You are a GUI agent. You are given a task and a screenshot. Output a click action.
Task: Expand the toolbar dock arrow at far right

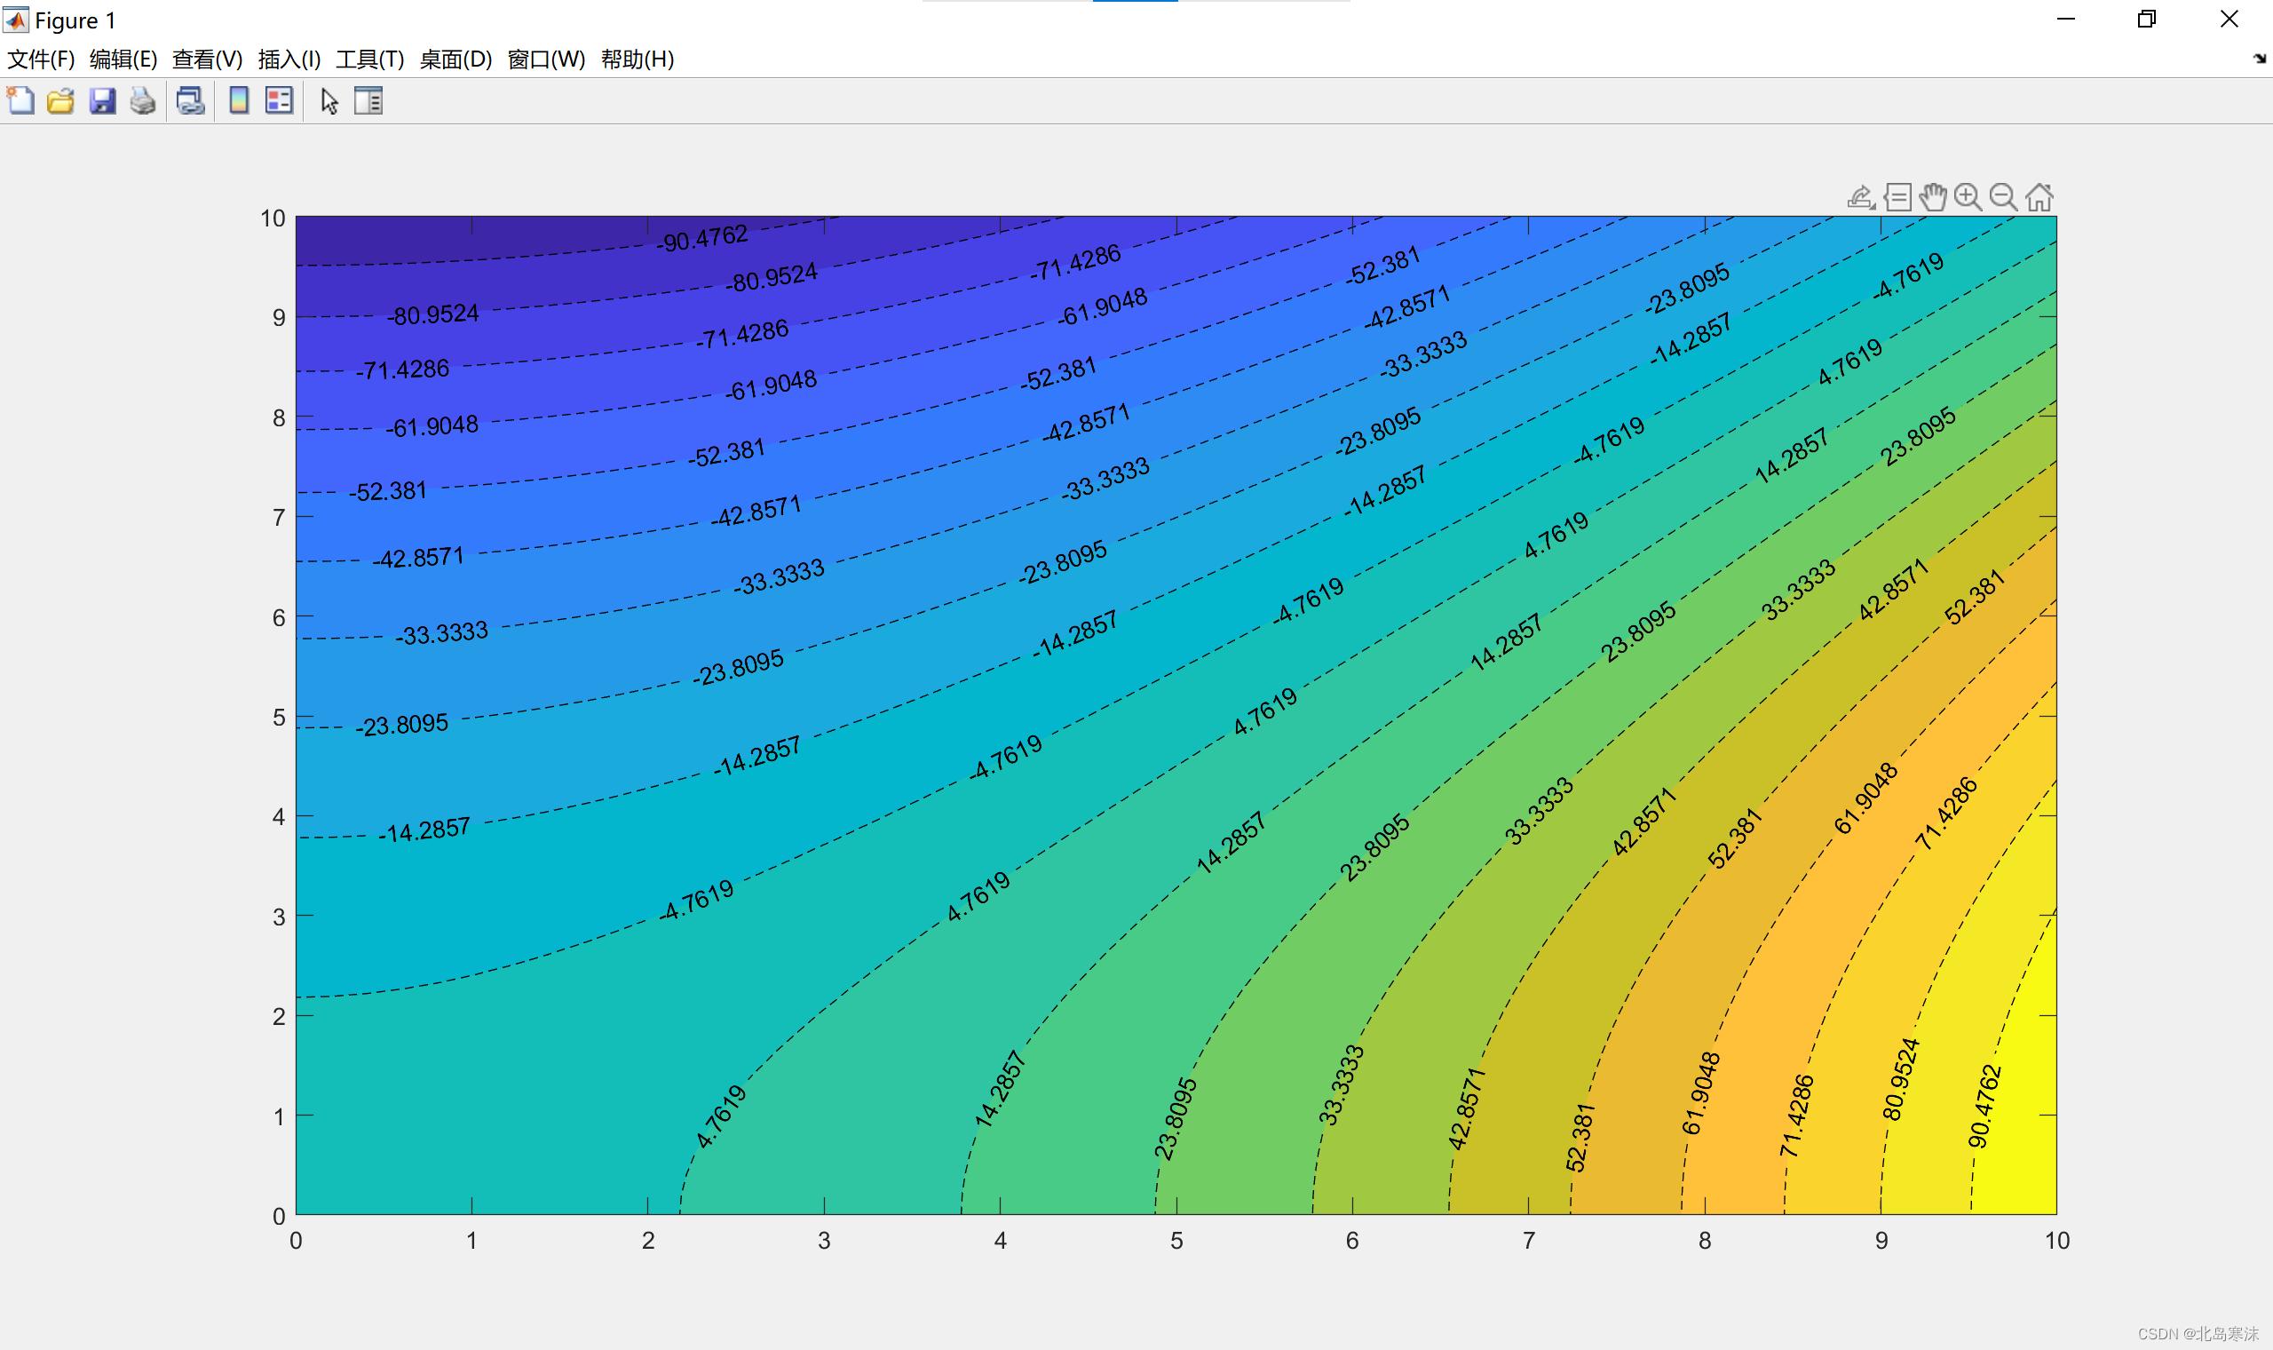(x=2260, y=60)
